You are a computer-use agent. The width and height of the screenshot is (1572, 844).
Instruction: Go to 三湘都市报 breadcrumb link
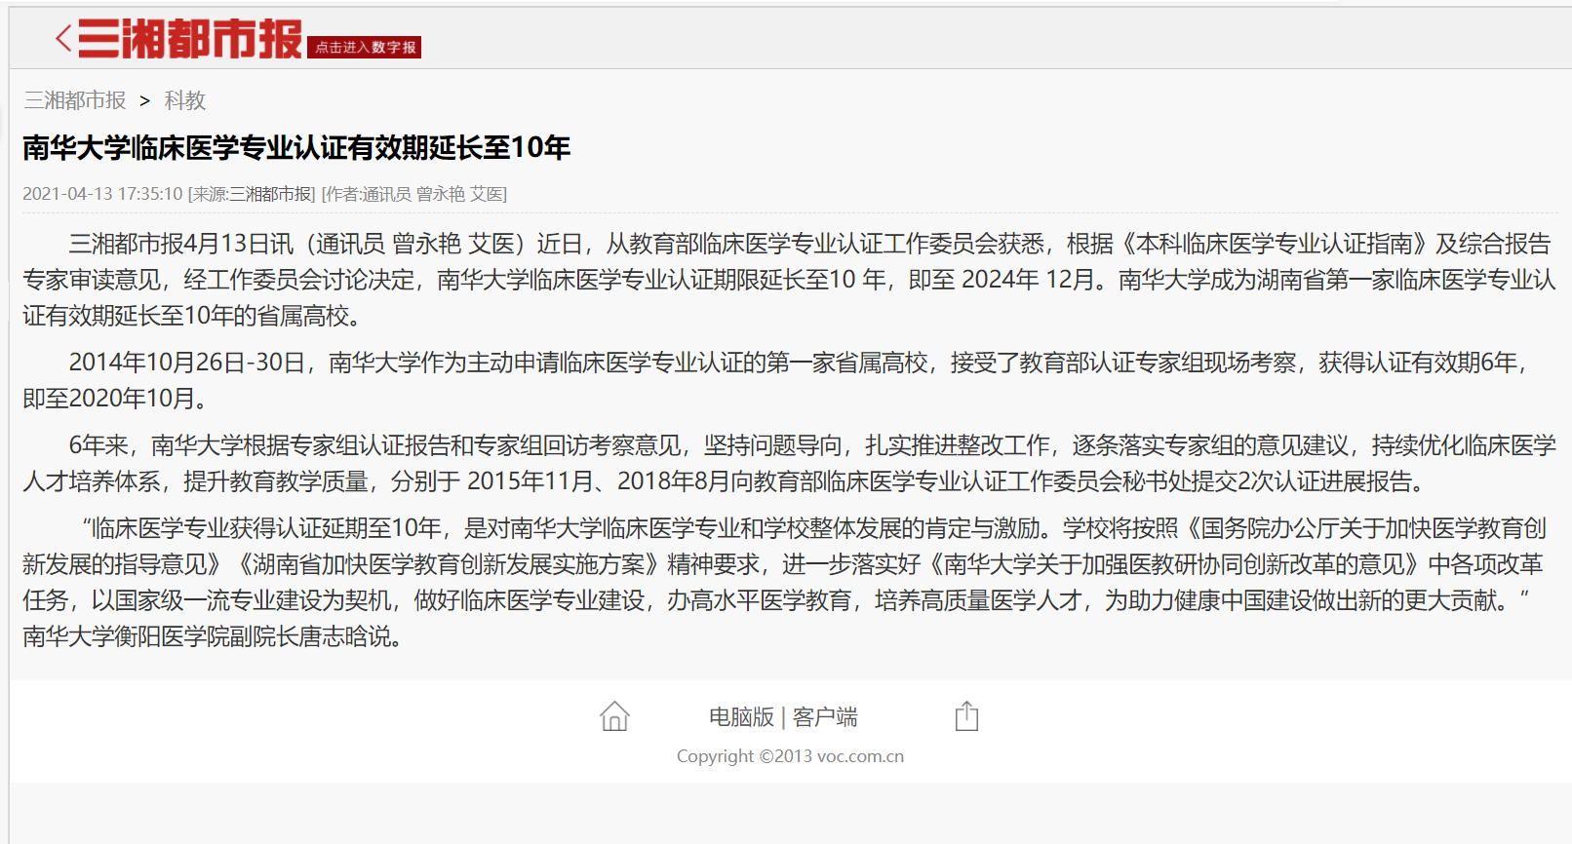75,100
